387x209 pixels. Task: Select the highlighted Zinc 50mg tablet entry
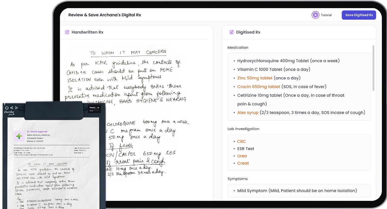pyautogui.click(x=255, y=78)
